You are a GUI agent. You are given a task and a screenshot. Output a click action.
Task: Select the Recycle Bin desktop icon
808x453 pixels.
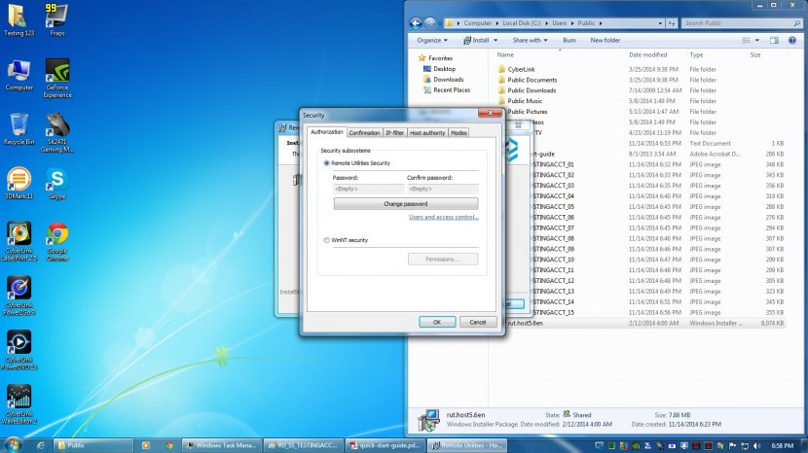coord(18,129)
